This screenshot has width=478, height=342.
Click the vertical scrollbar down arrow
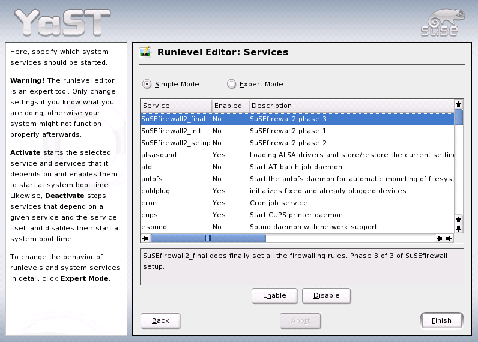pyautogui.click(x=458, y=229)
